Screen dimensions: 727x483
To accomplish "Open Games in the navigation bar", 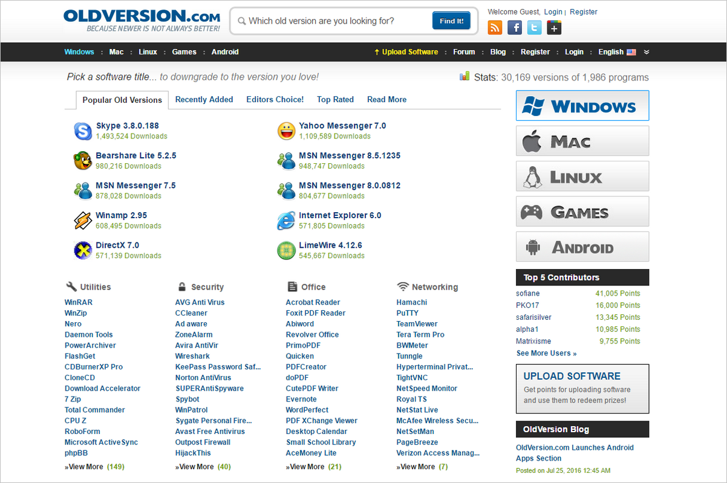I will tap(184, 52).
